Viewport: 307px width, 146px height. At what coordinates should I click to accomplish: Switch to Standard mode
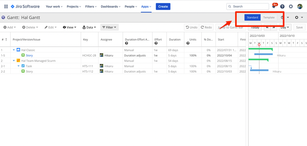(x=252, y=18)
